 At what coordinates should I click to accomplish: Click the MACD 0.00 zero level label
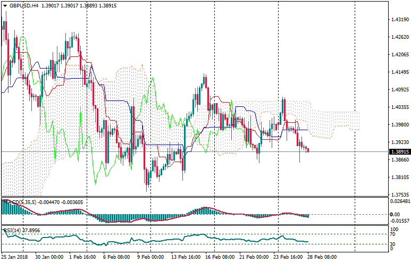396,215
